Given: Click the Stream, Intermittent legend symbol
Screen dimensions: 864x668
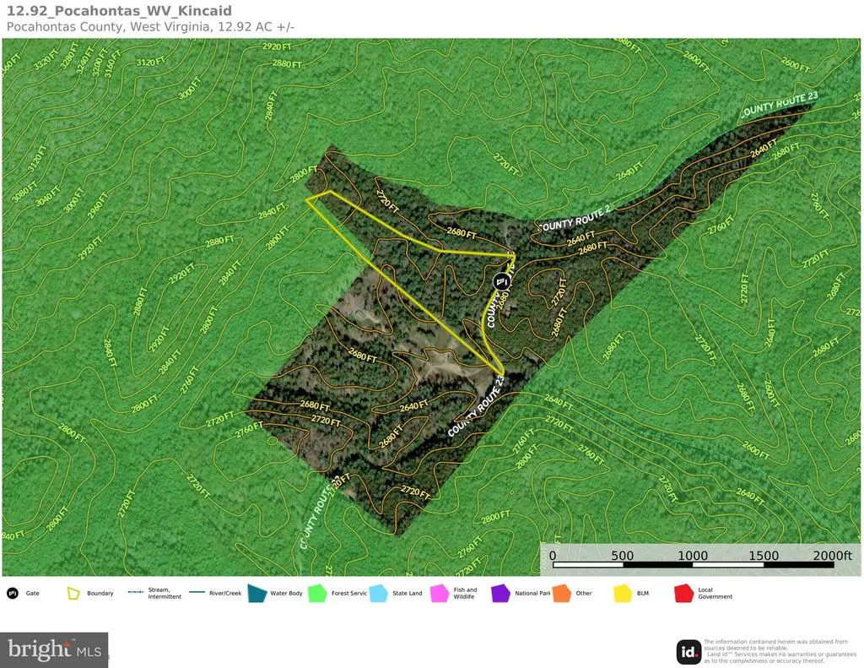Looking at the screenshot, I should coord(135,593).
